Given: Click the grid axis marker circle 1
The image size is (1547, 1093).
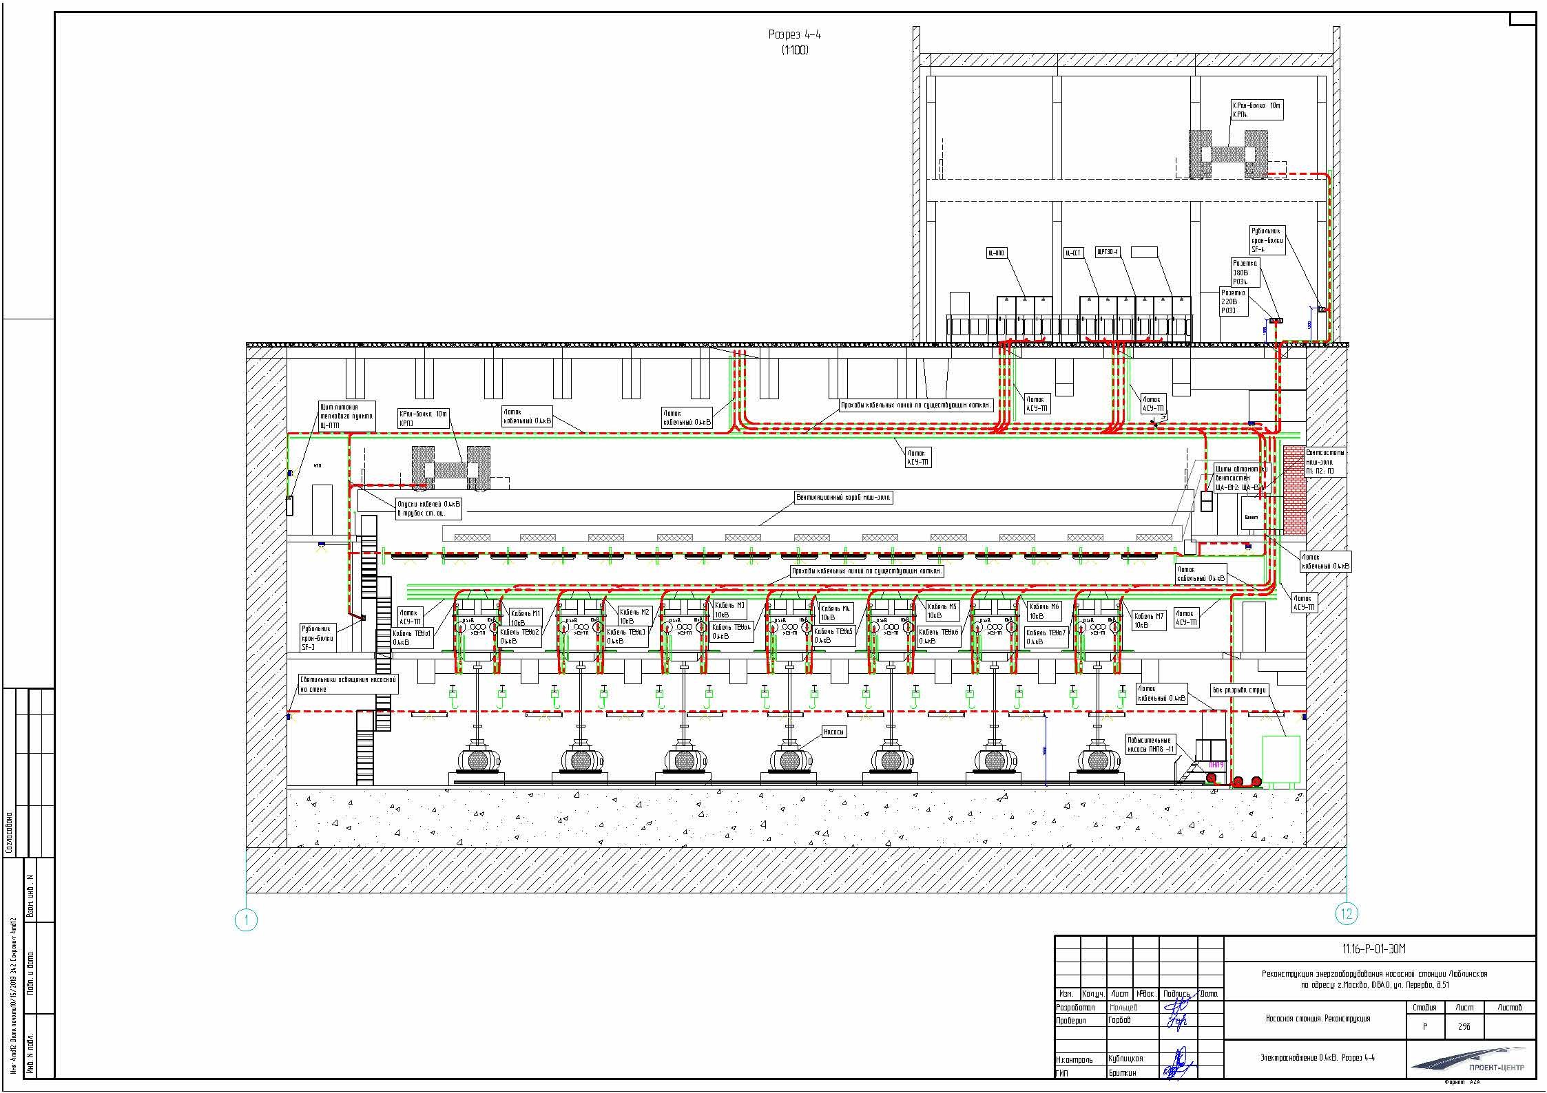Looking at the screenshot, I should (246, 920).
